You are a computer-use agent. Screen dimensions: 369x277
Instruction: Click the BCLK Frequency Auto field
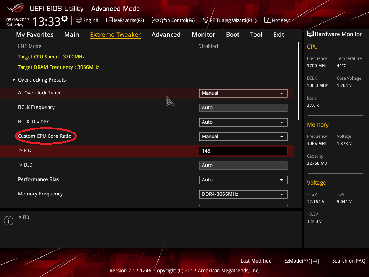[243, 108]
